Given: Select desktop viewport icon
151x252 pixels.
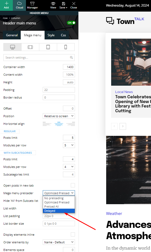Looking at the screenshot, I should [13, 47].
